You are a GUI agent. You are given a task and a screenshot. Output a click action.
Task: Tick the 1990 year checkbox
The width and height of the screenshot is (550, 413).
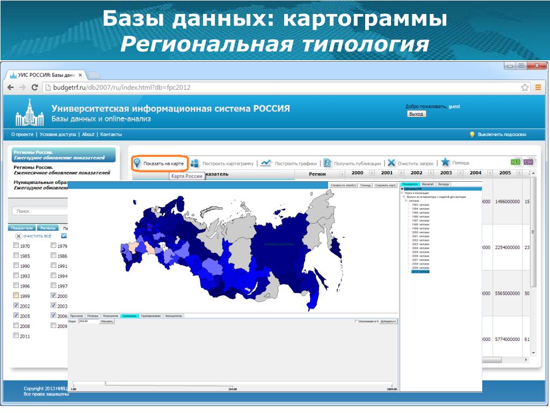(16, 266)
